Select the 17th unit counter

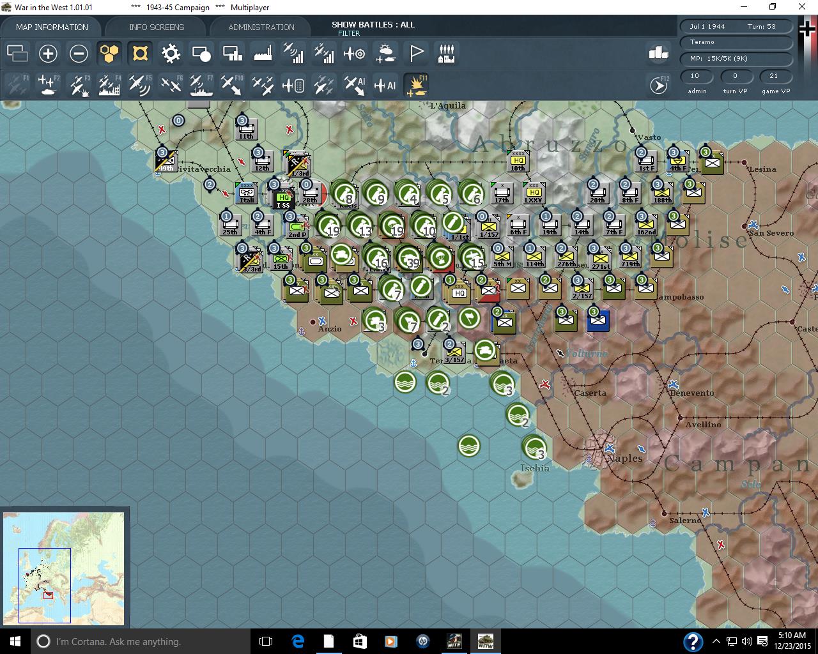pos(502,193)
